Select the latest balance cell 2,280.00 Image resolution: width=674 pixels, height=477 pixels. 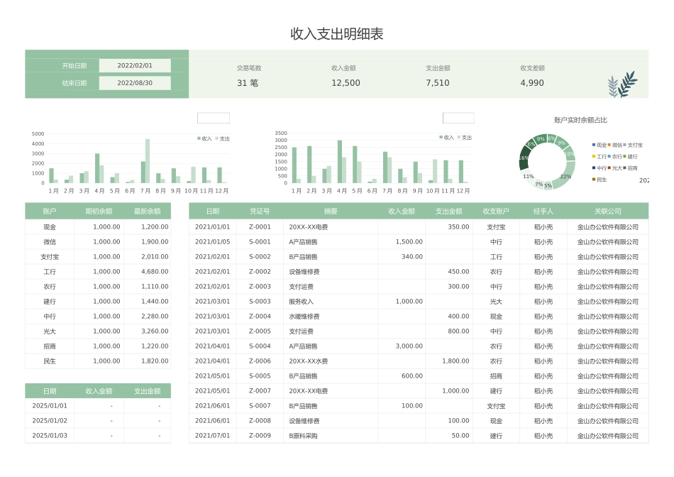pyautogui.click(x=148, y=316)
